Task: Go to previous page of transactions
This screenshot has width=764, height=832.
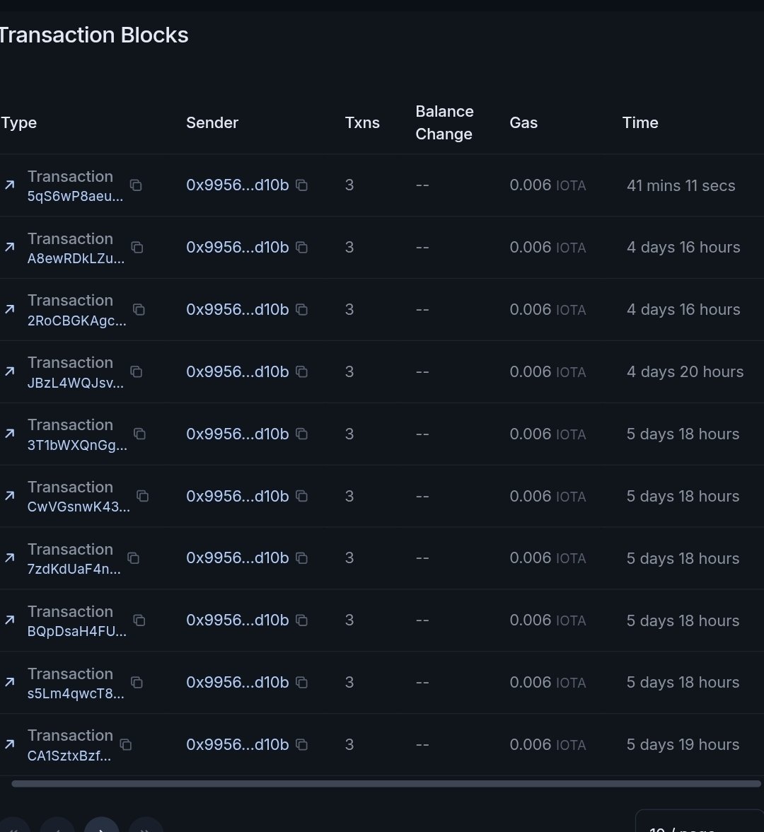Action: [57, 826]
